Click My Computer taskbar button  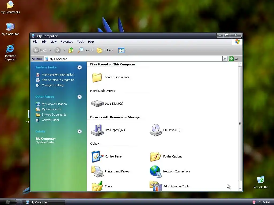43,202
